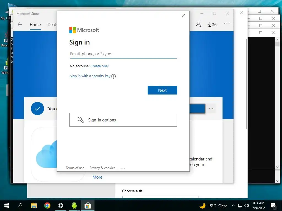This screenshot has height=211, width=282.
Task: Open the More link under iCloud
Action: point(97,177)
